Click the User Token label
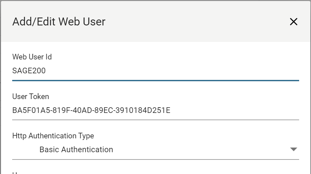 click(x=31, y=96)
